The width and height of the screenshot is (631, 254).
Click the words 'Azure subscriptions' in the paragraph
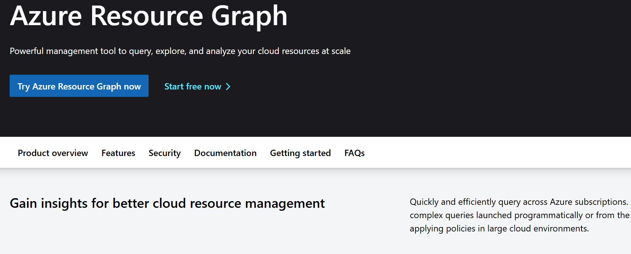(x=588, y=202)
